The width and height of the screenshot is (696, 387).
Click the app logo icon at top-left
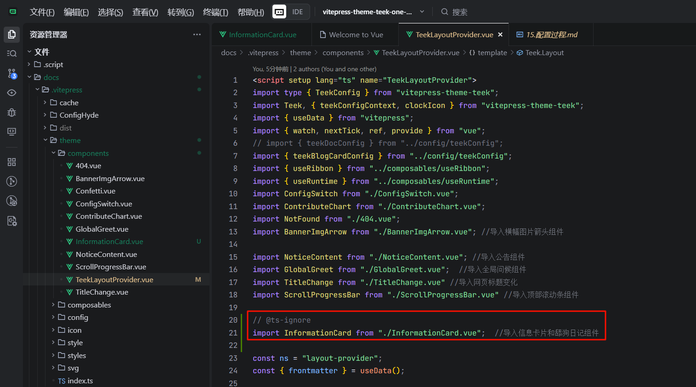tap(13, 11)
